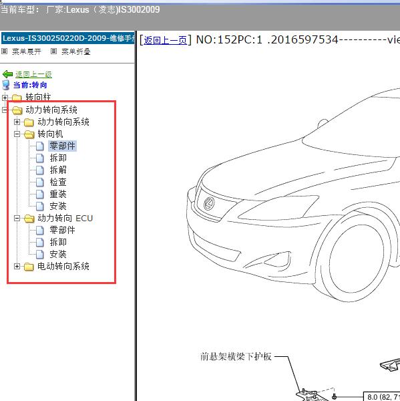
Task: Click the document icon beside 检查
Action: [39, 182]
